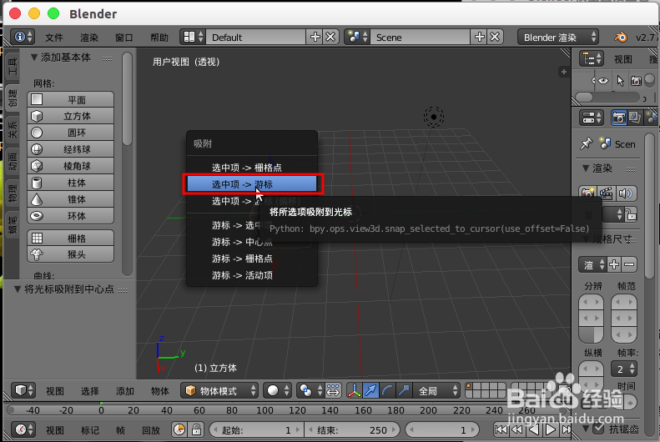Open the 帮助 menu
Image resolution: width=660 pixels, height=442 pixels.
coord(159,38)
